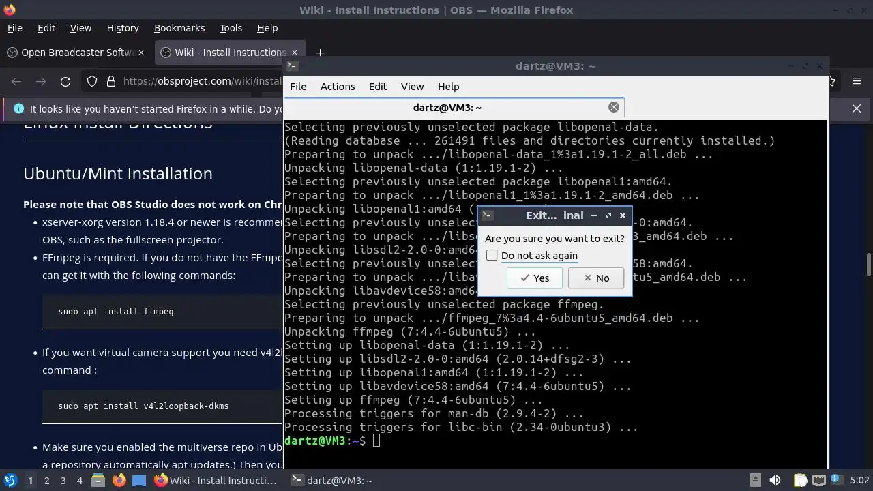Viewport: 873px width, 491px height.
Task: Click the Firefox page vertical scrollbar
Action: [x=869, y=265]
